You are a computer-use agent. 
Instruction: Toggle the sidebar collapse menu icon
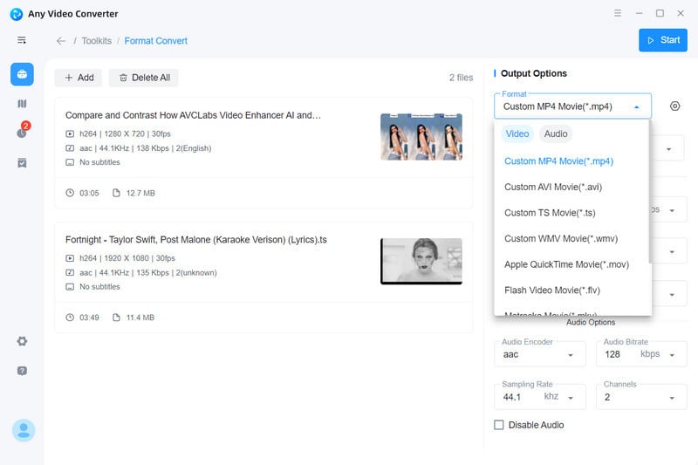point(22,40)
